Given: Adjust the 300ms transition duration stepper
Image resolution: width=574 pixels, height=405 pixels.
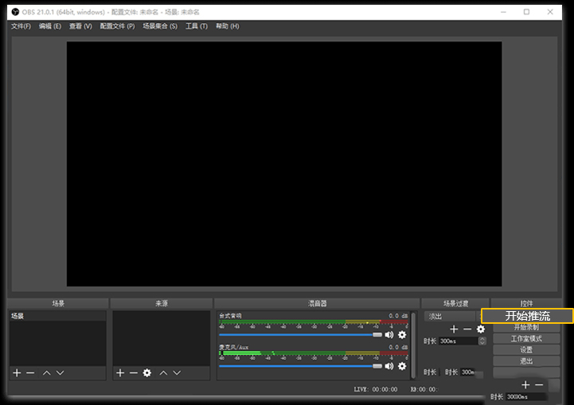Looking at the screenshot, I should [x=481, y=341].
